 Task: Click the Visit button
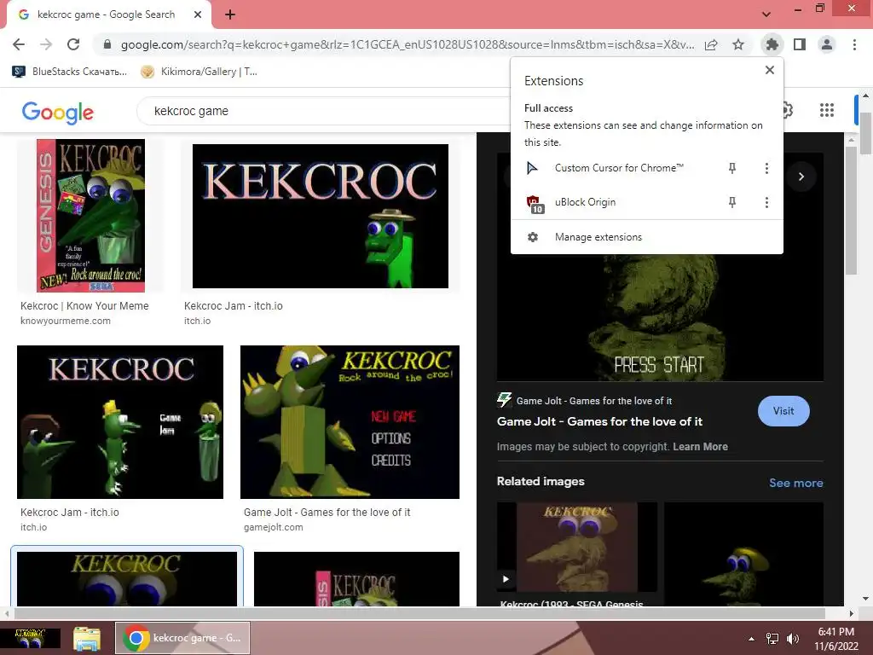tap(783, 411)
